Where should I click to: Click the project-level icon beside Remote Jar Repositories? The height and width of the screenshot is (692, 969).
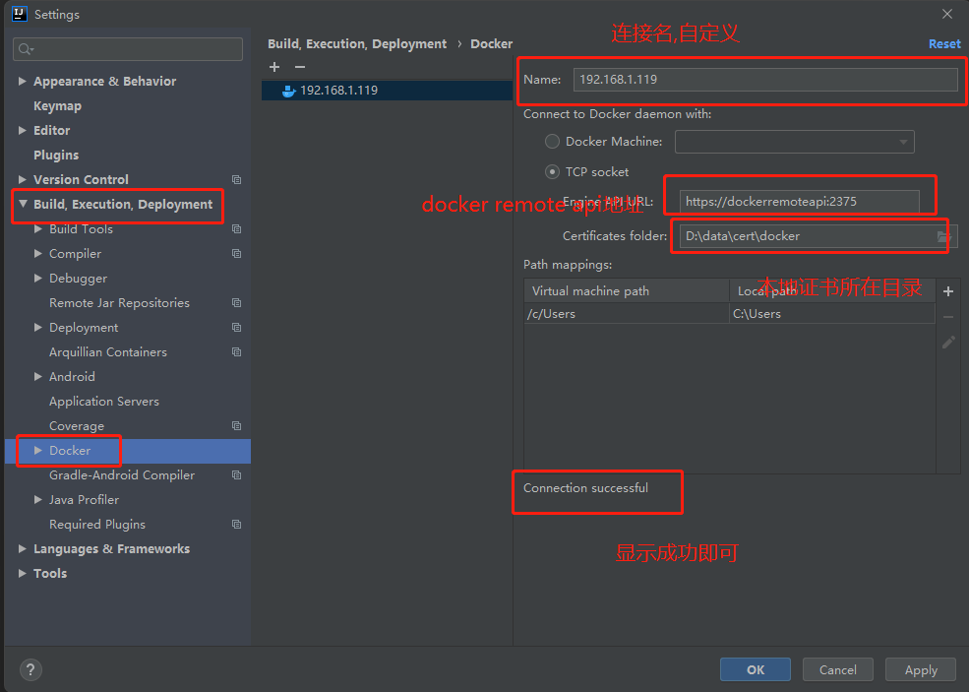tap(236, 302)
